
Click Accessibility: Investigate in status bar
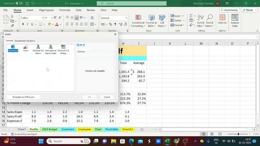point(24,134)
